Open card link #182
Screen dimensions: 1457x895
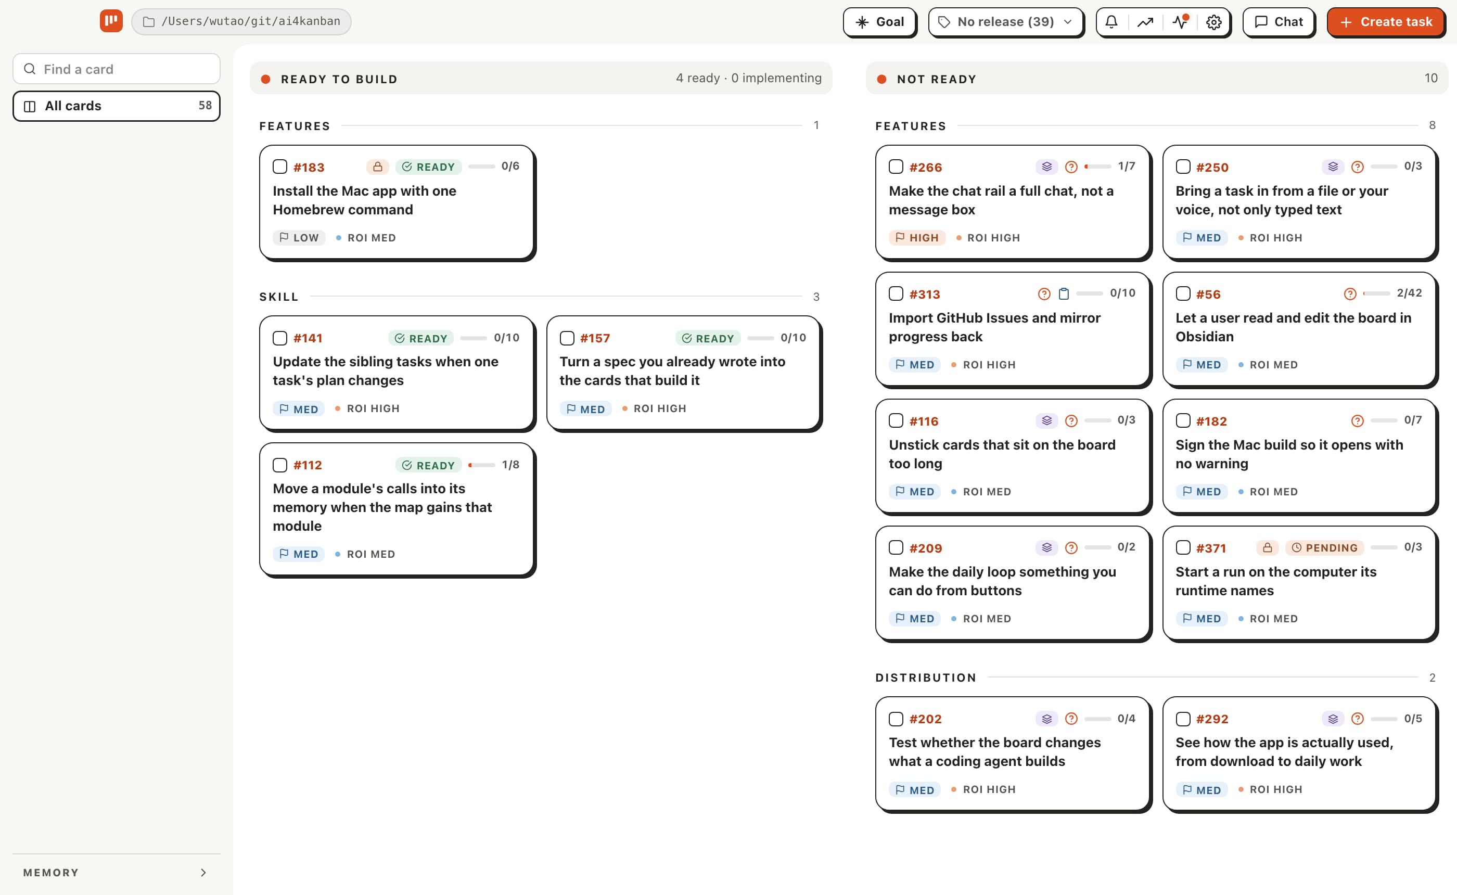click(x=1211, y=421)
